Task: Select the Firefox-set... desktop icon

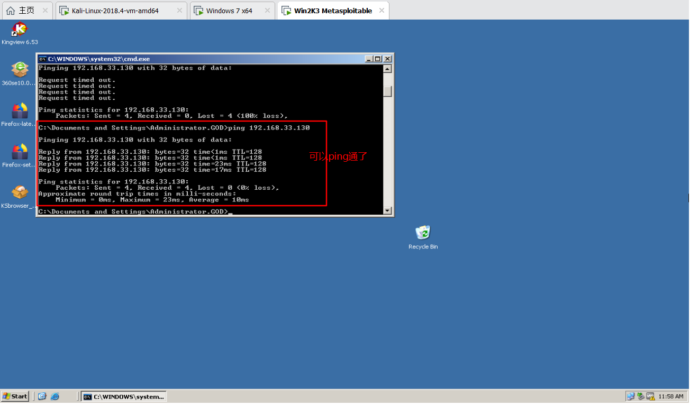Action: (x=20, y=152)
